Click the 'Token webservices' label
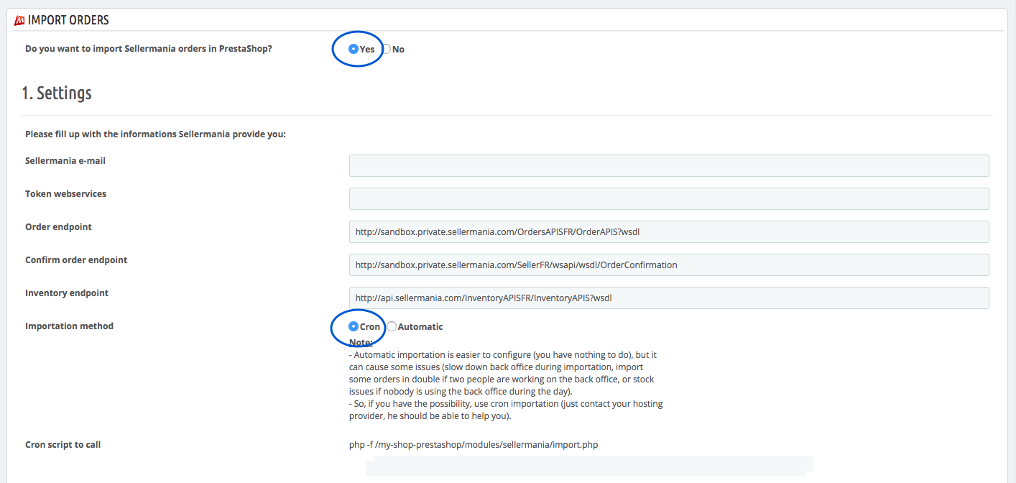Image resolution: width=1016 pixels, height=483 pixels. pyautogui.click(x=65, y=193)
